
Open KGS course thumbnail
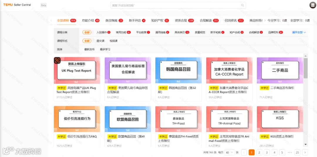pyautogui.click(x=280, y=119)
